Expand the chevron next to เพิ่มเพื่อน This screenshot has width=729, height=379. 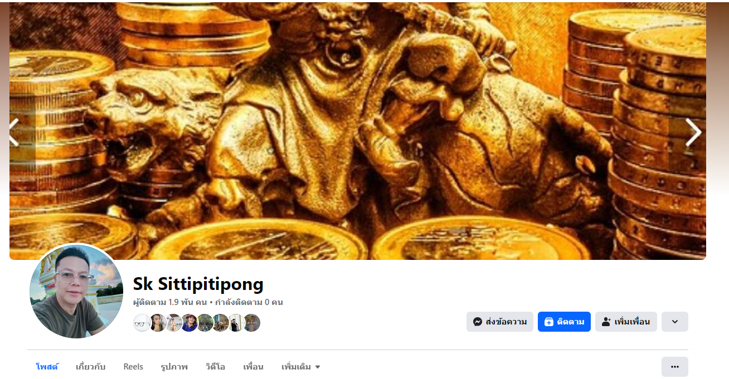(x=675, y=322)
